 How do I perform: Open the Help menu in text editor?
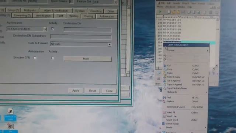[190, 7]
